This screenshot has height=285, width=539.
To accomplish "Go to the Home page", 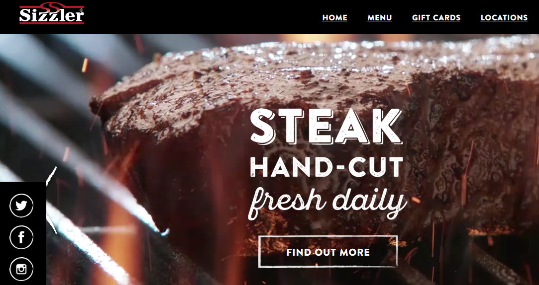I will [x=334, y=18].
